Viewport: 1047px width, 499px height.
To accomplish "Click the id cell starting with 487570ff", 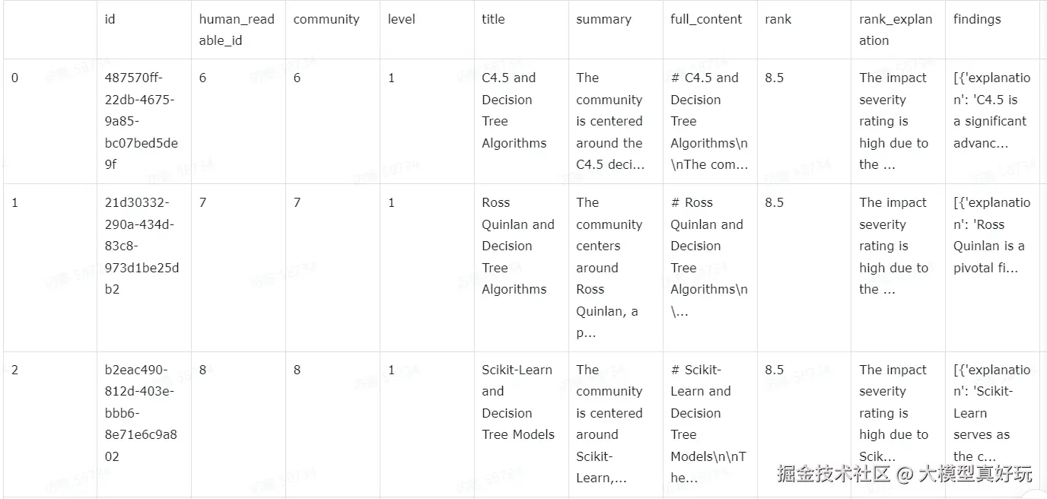I will (144, 122).
